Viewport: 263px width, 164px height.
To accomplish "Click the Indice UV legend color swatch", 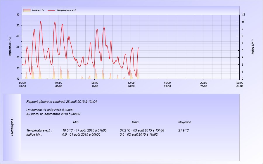I will pos(27,10).
